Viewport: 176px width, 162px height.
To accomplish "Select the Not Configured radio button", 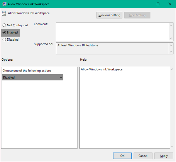I will [x=4, y=25].
